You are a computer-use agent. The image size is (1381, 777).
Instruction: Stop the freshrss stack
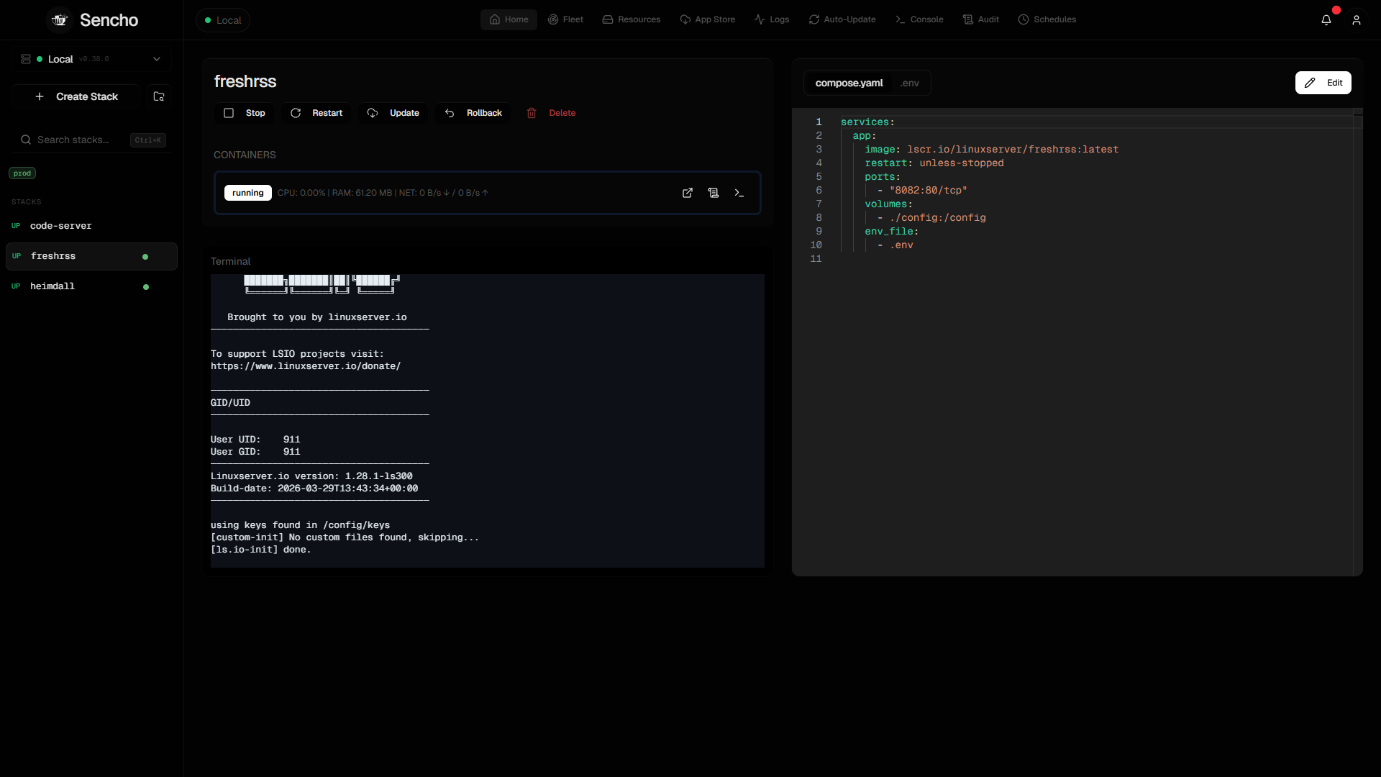pos(245,113)
